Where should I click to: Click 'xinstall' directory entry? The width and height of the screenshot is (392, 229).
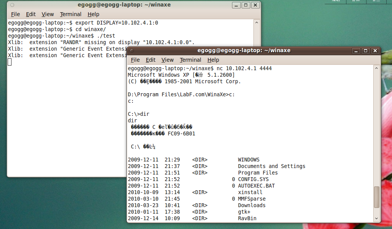pos(250,192)
